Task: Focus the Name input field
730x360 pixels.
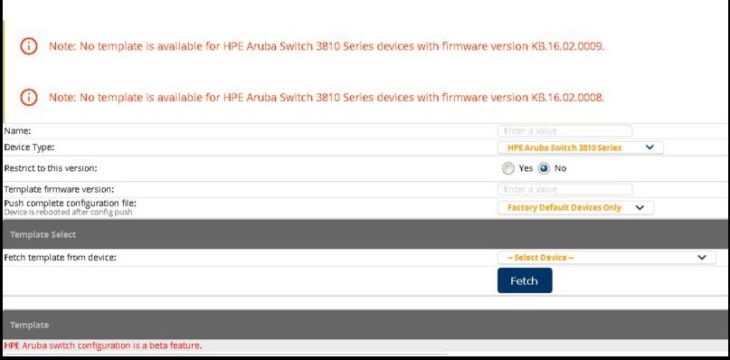Action: (x=564, y=131)
